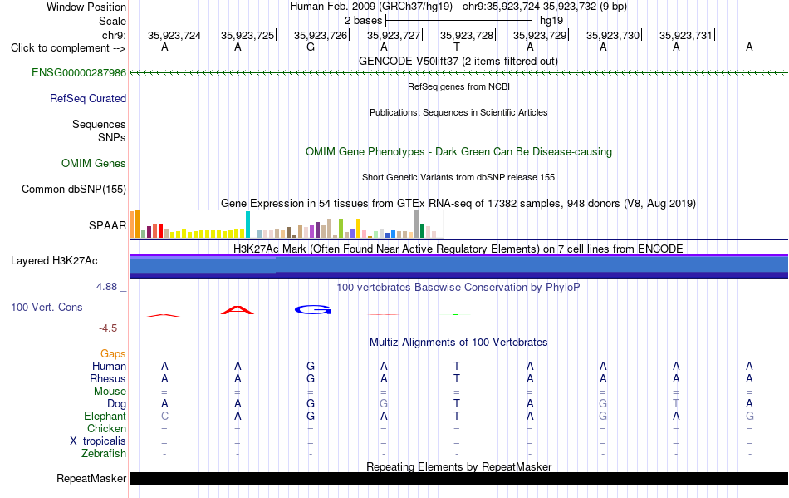Image resolution: width=789 pixels, height=498 pixels.
Task: Click the green ENSG00000287986 arrow line
Action: tap(458, 73)
